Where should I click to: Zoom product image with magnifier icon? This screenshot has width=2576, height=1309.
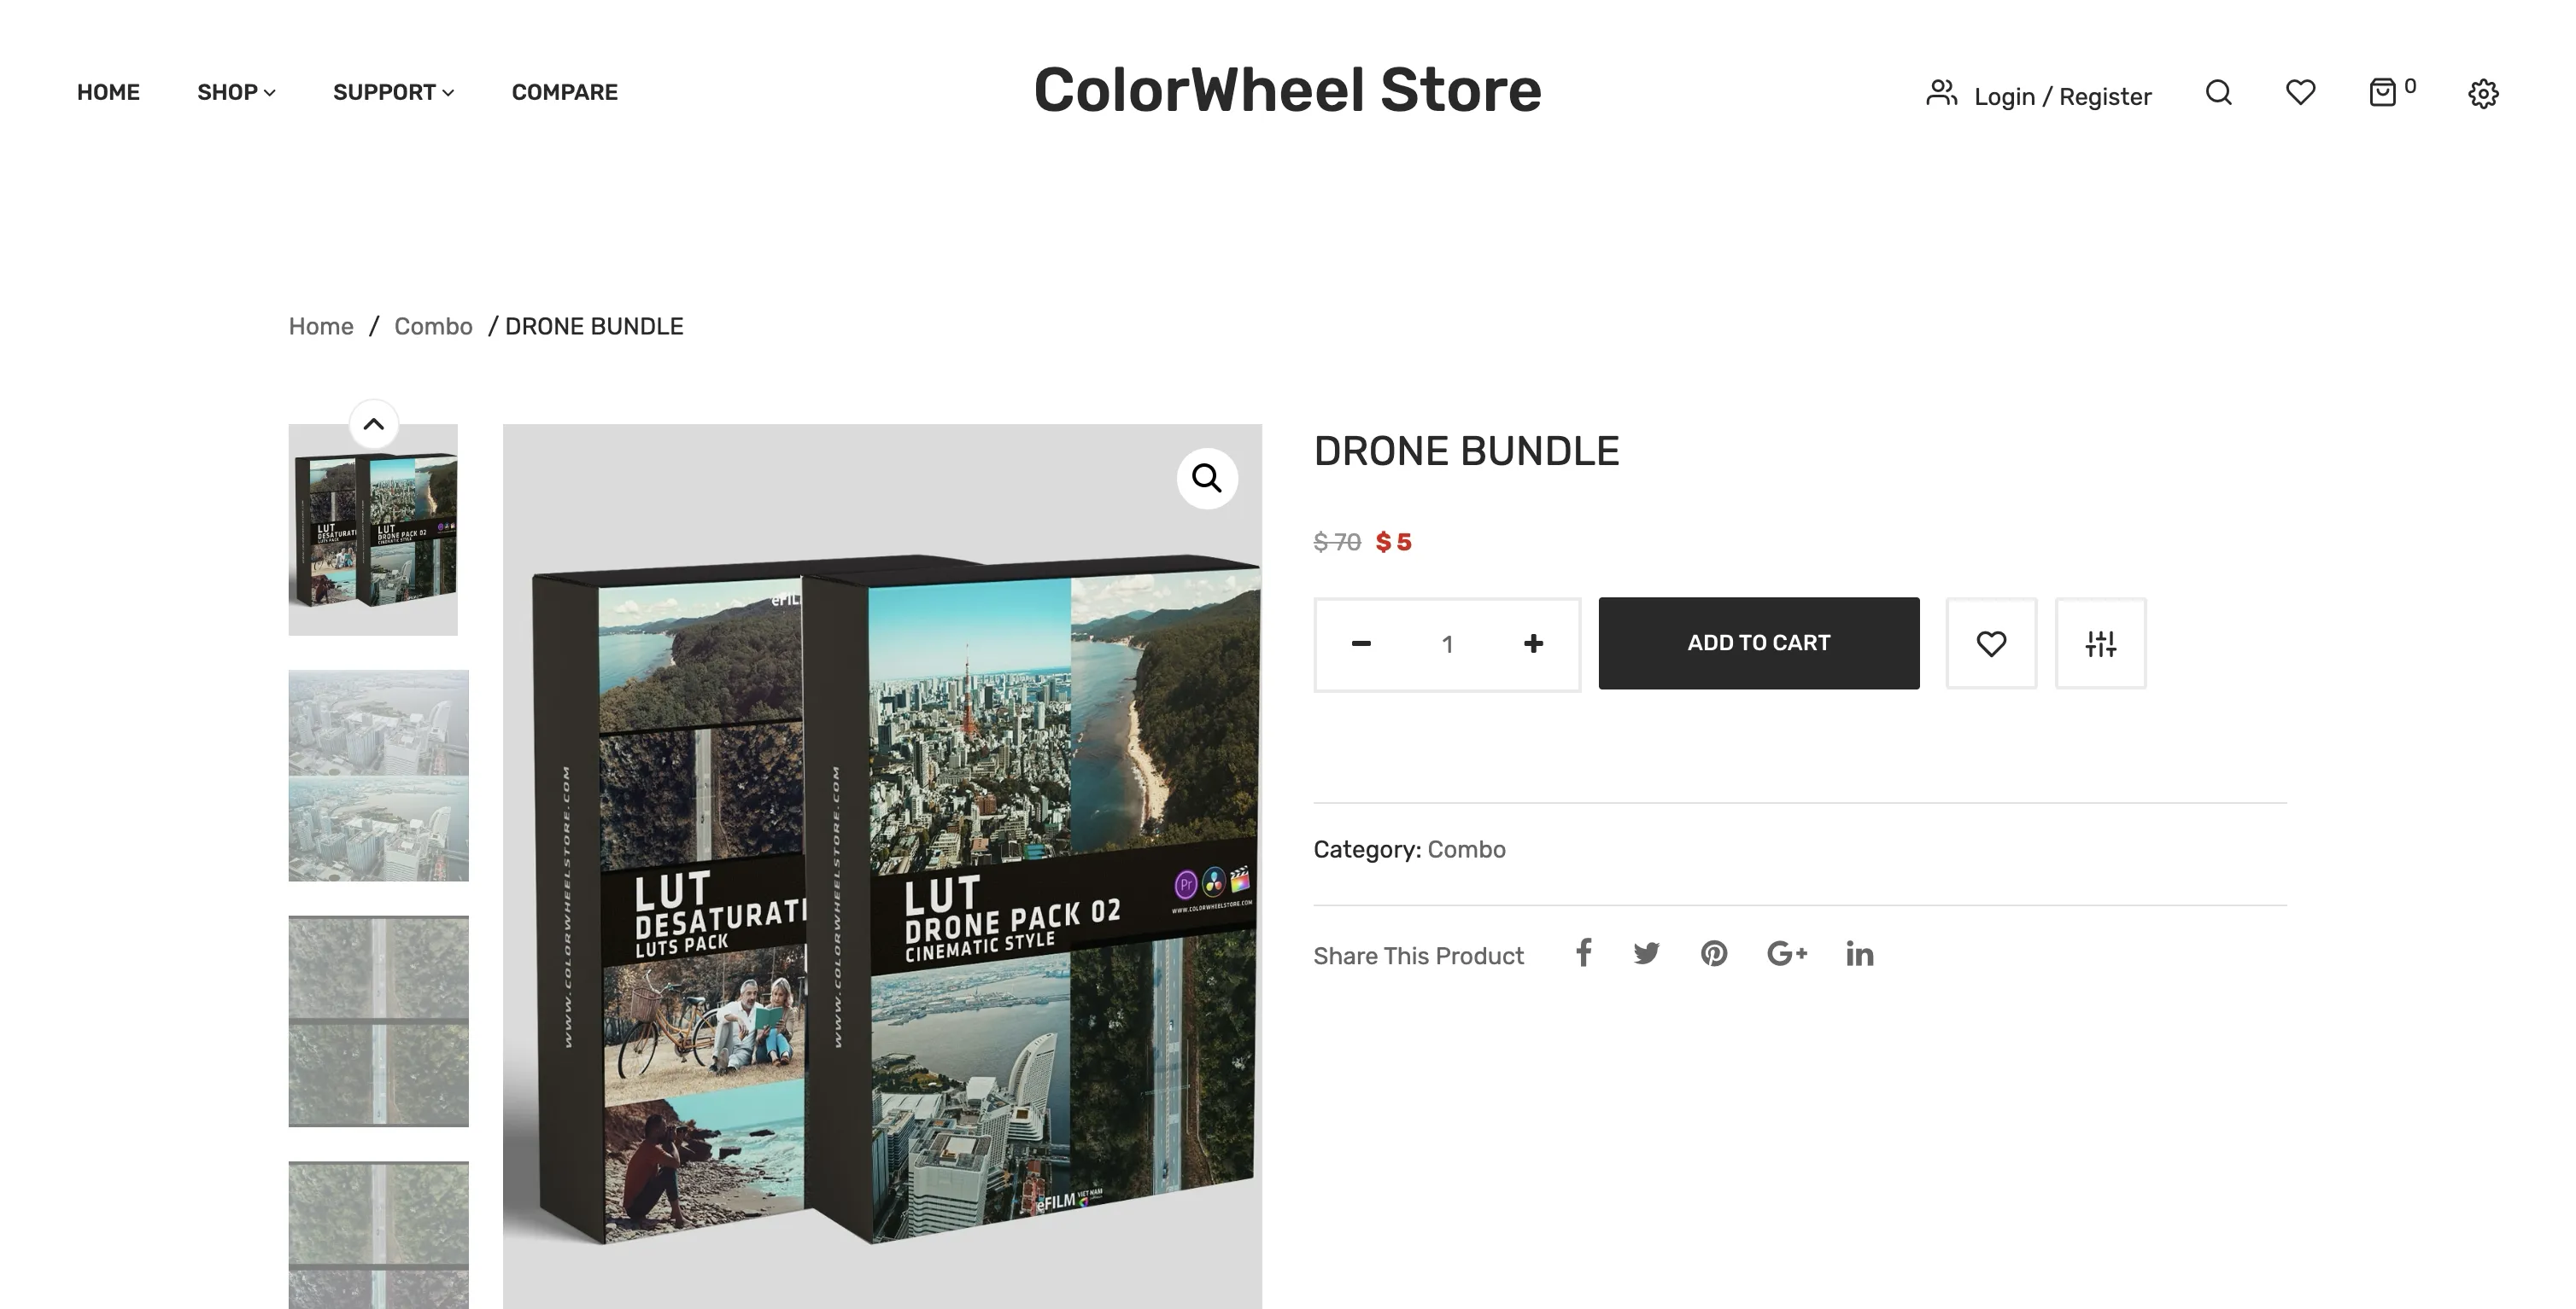coord(1207,479)
